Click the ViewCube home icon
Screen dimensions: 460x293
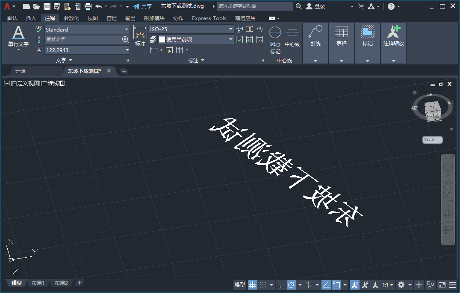point(415,93)
